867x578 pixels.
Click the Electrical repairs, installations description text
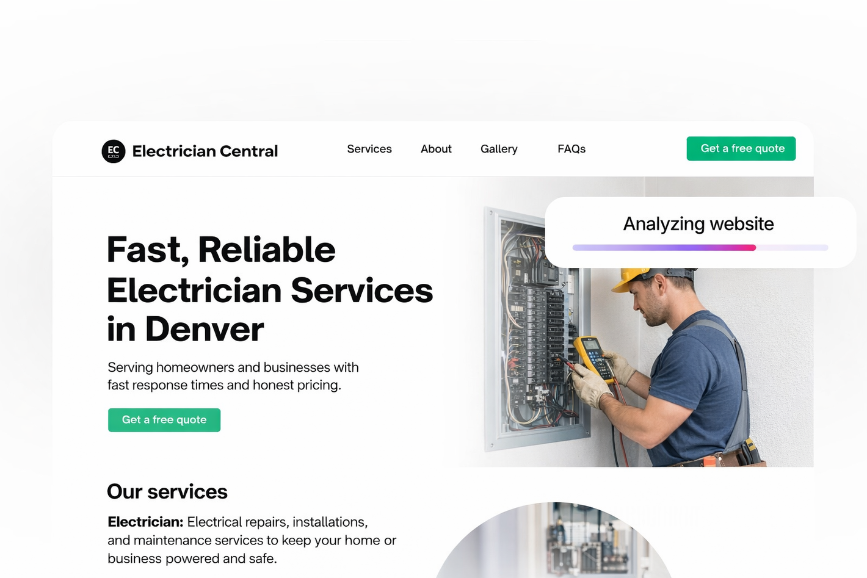[x=252, y=540]
